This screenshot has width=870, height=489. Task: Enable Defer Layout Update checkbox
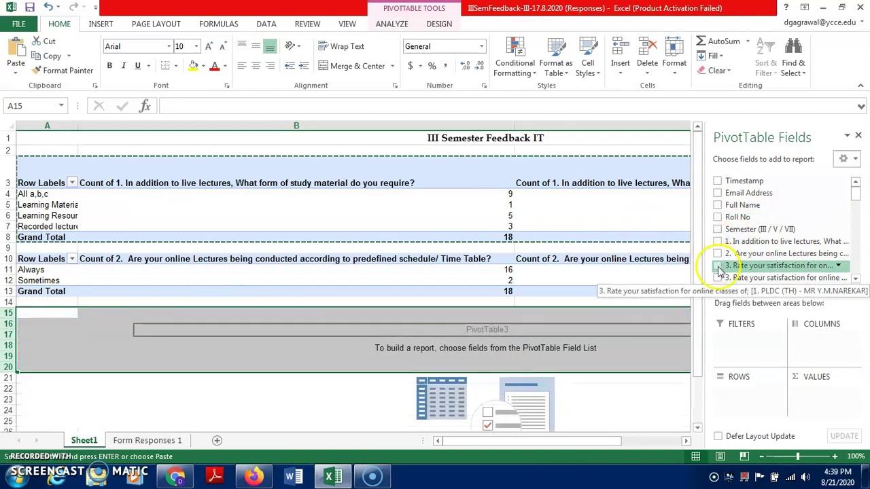click(718, 436)
